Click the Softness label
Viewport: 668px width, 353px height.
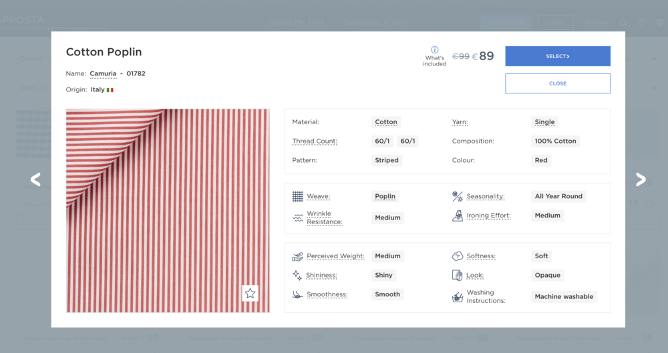click(x=480, y=256)
